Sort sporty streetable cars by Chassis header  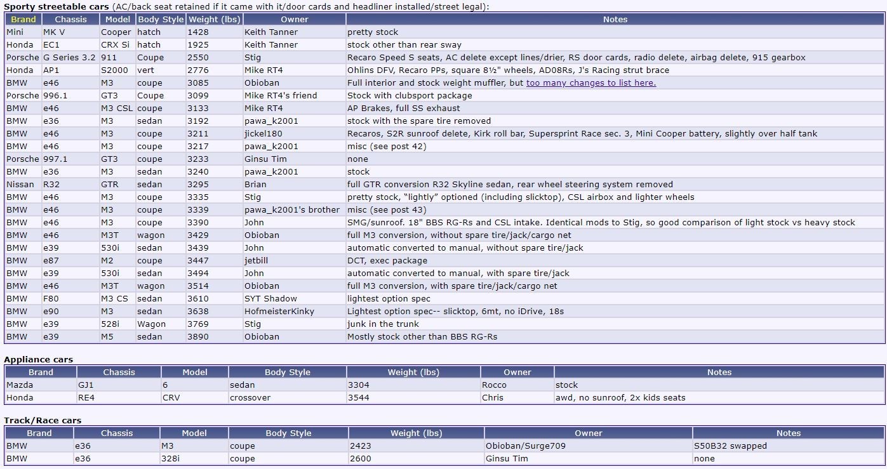tap(70, 20)
